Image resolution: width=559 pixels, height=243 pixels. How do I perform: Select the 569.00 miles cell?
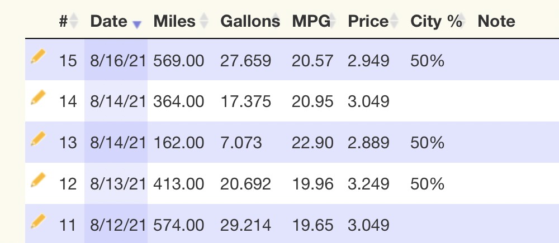179,61
